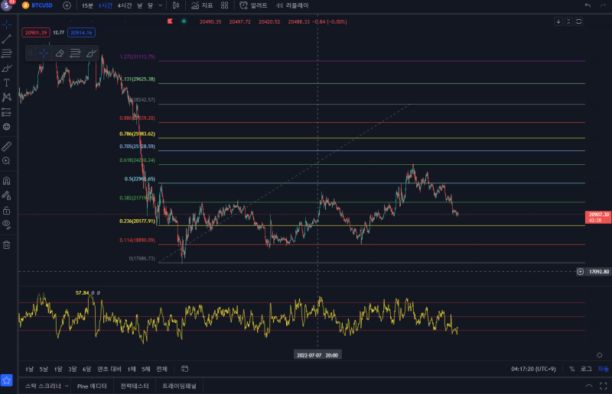The width and height of the screenshot is (612, 394).
Task: Set date range to 1달
Action: [58, 369]
